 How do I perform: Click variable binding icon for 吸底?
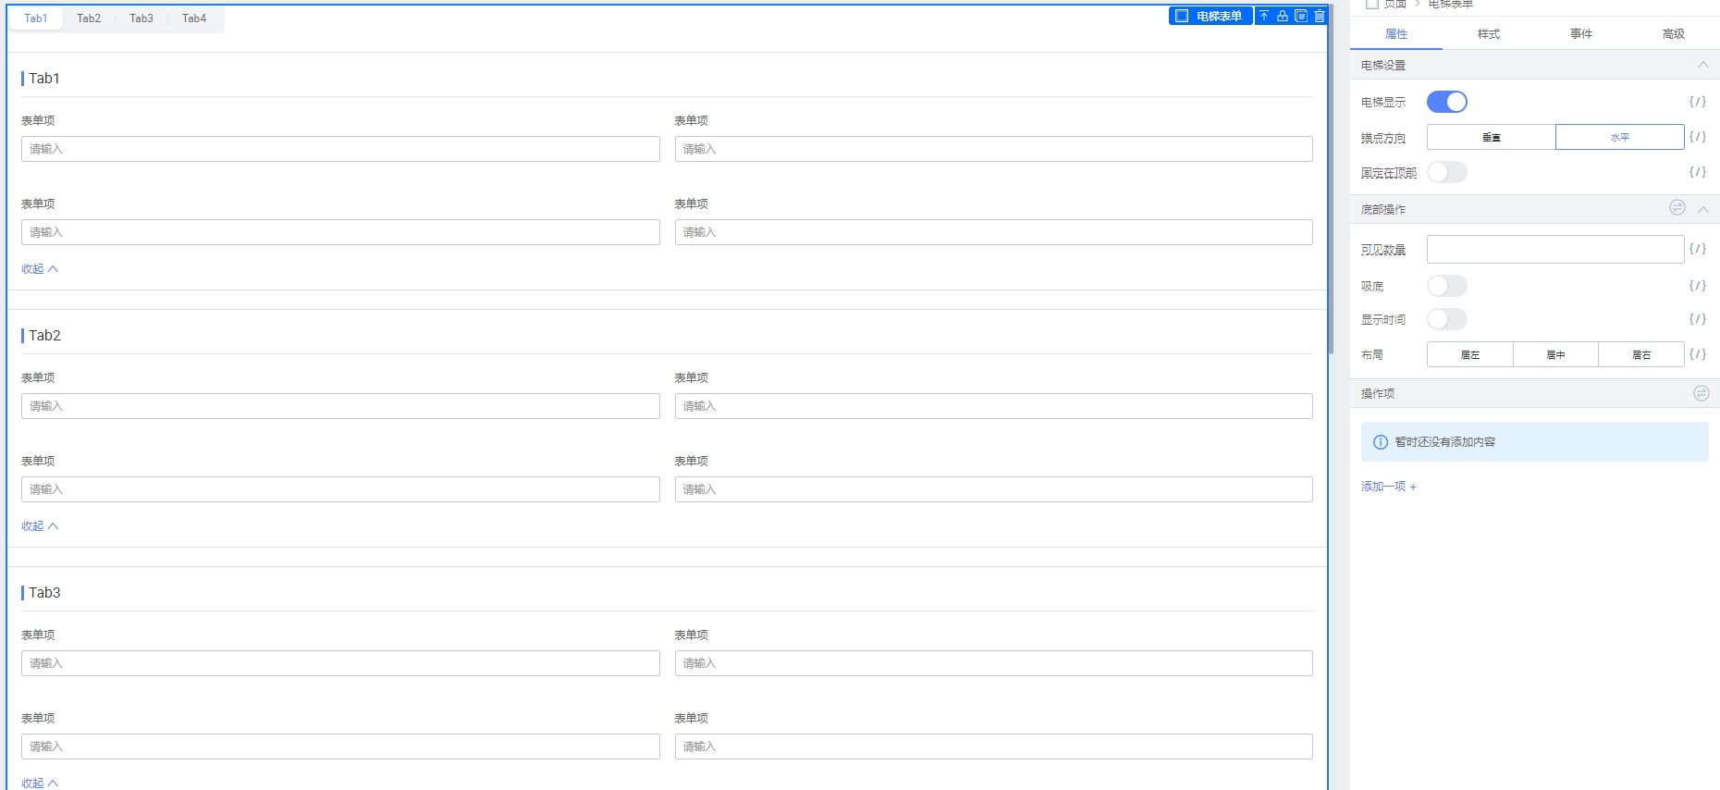[1698, 286]
